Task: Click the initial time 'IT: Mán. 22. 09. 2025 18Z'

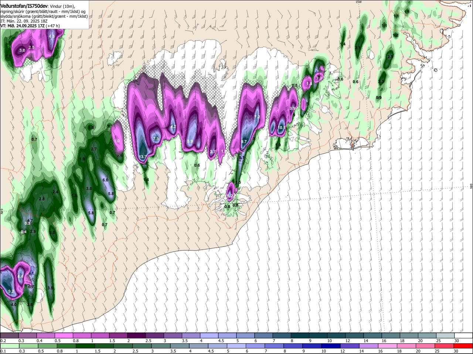Action: pos(24,21)
